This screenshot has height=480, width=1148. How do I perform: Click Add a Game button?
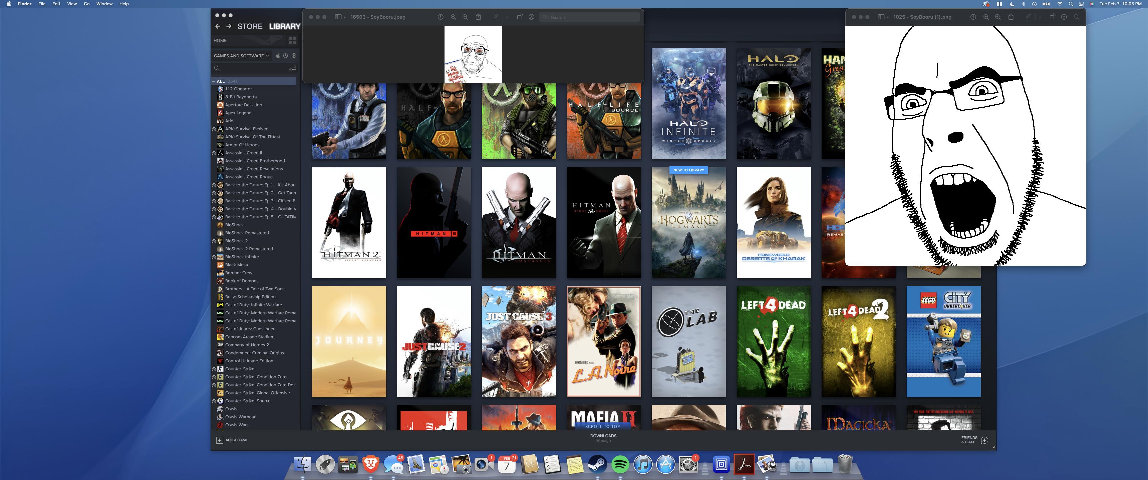coord(232,440)
